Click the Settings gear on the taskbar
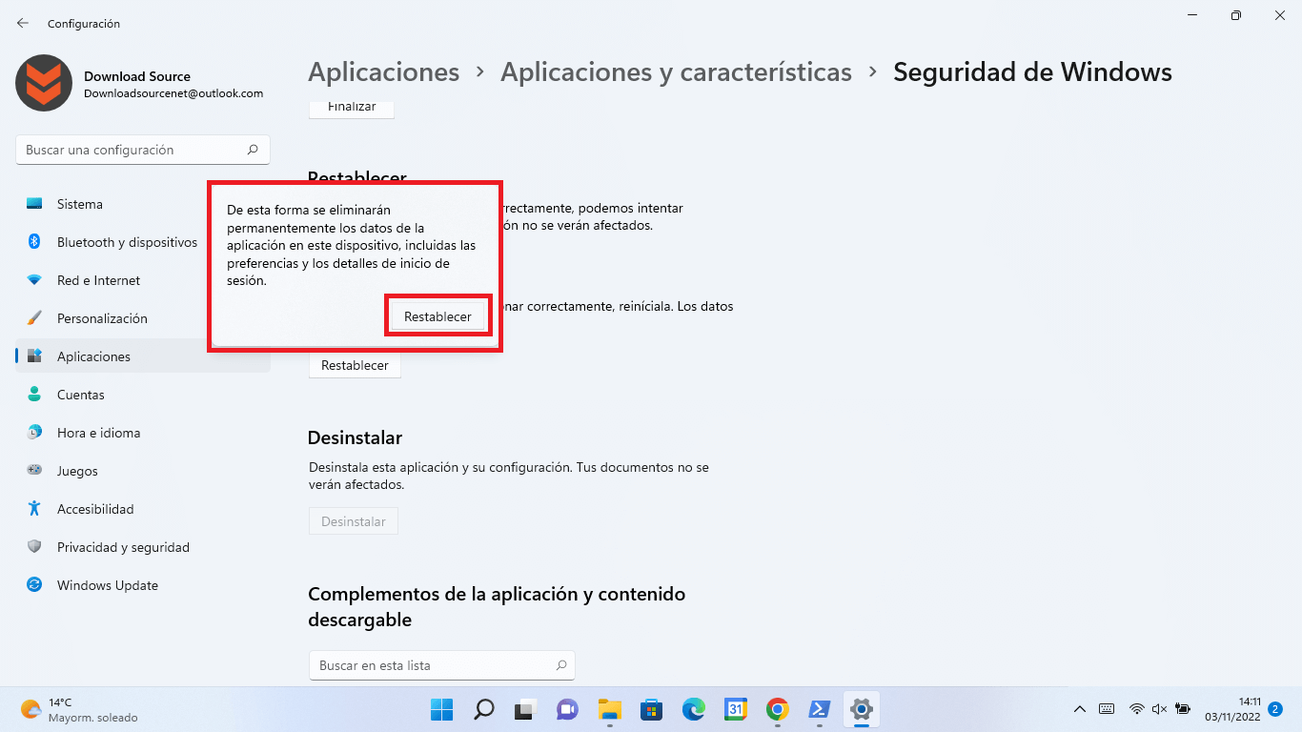The image size is (1302, 732). click(x=862, y=709)
